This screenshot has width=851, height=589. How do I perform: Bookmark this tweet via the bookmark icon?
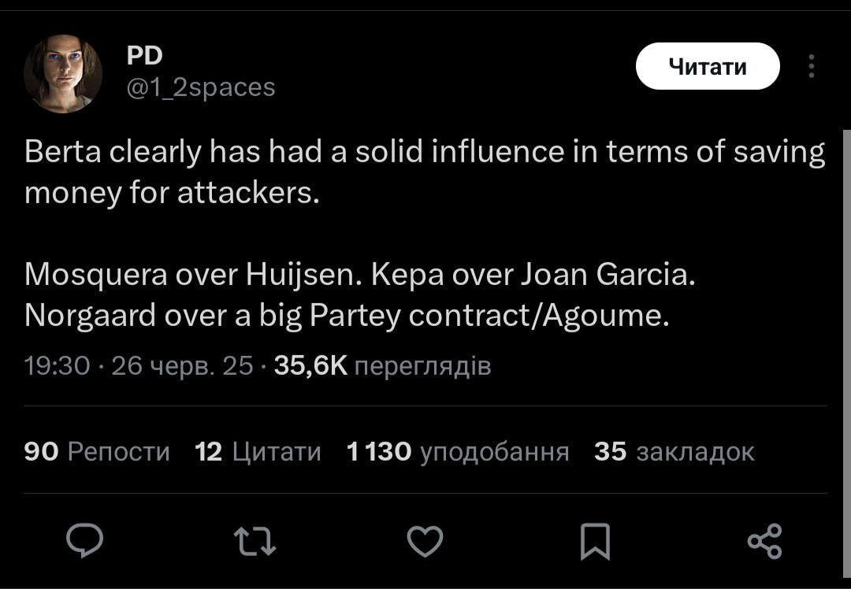coord(595,542)
